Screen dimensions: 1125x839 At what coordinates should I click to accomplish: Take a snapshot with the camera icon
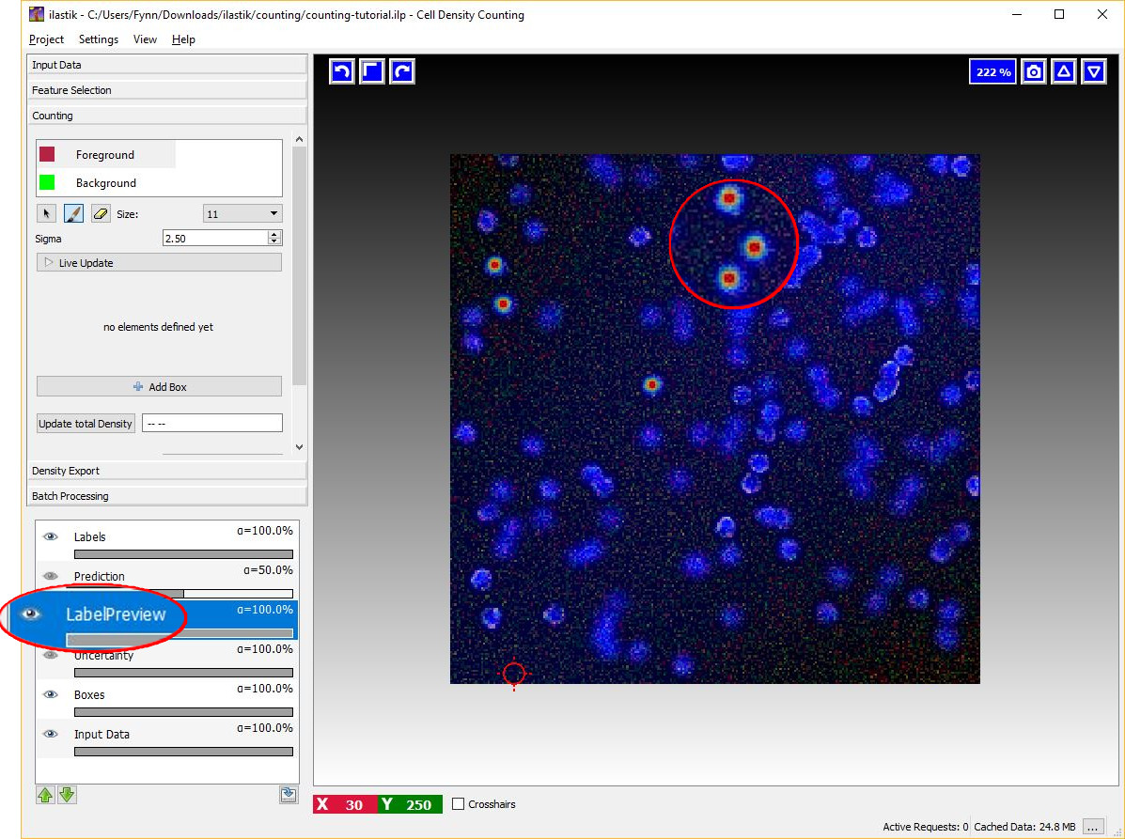[x=1033, y=71]
